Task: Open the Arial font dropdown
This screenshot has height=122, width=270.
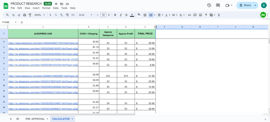Action: tap(85, 15)
